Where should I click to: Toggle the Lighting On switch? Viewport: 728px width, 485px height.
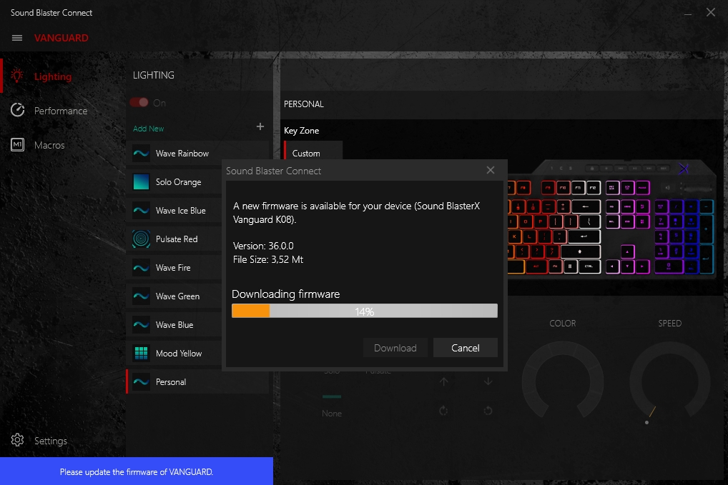coord(139,102)
